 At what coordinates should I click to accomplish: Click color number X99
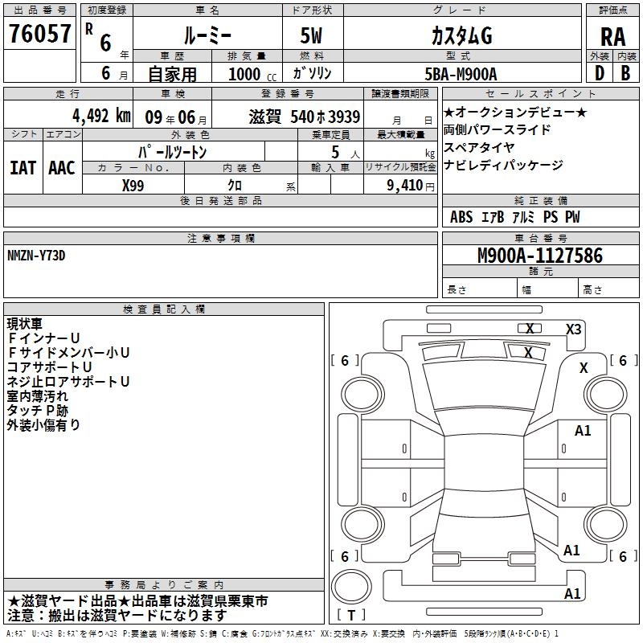133,186
